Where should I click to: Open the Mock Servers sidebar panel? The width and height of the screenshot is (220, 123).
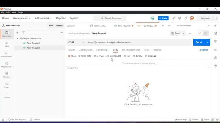(7, 65)
